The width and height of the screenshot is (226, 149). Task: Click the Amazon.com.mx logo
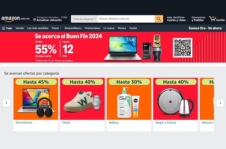click(16, 19)
